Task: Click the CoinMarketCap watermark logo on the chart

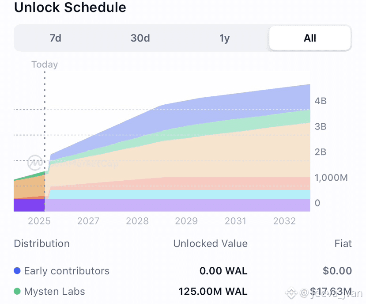Action: click(x=35, y=162)
